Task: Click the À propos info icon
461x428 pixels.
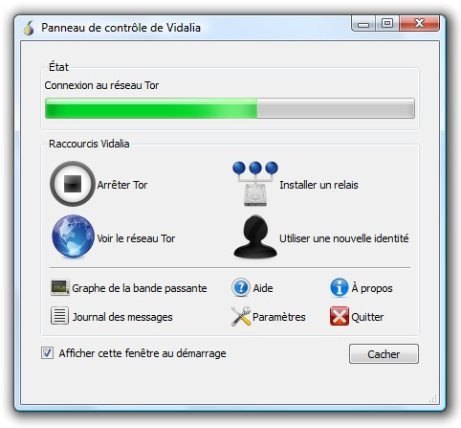Action: pyautogui.click(x=340, y=287)
